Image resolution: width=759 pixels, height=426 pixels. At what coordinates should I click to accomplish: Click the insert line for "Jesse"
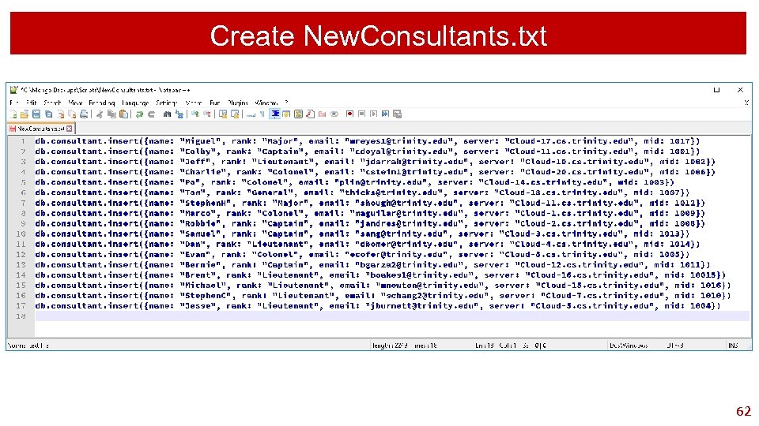click(x=378, y=306)
